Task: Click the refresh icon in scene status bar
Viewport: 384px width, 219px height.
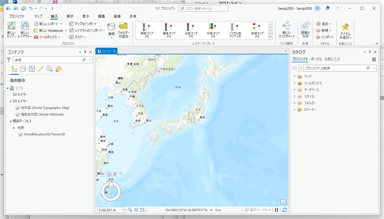Action: [285, 210]
